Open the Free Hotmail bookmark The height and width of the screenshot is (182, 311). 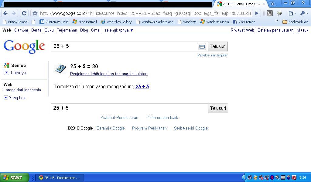click(x=85, y=22)
